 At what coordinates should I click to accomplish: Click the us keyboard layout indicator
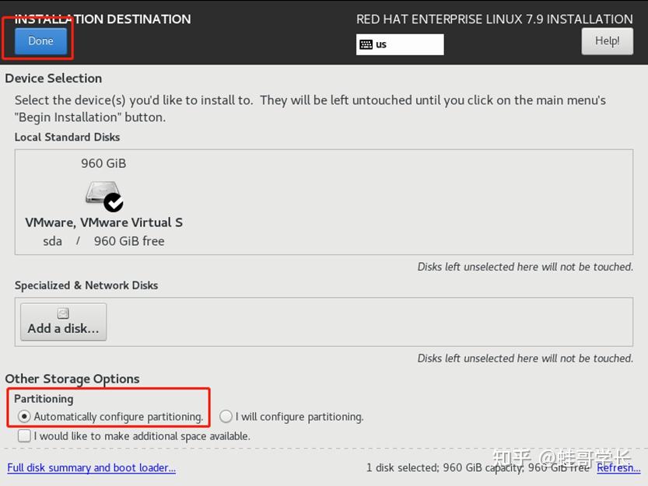click(x=400, y=44)
